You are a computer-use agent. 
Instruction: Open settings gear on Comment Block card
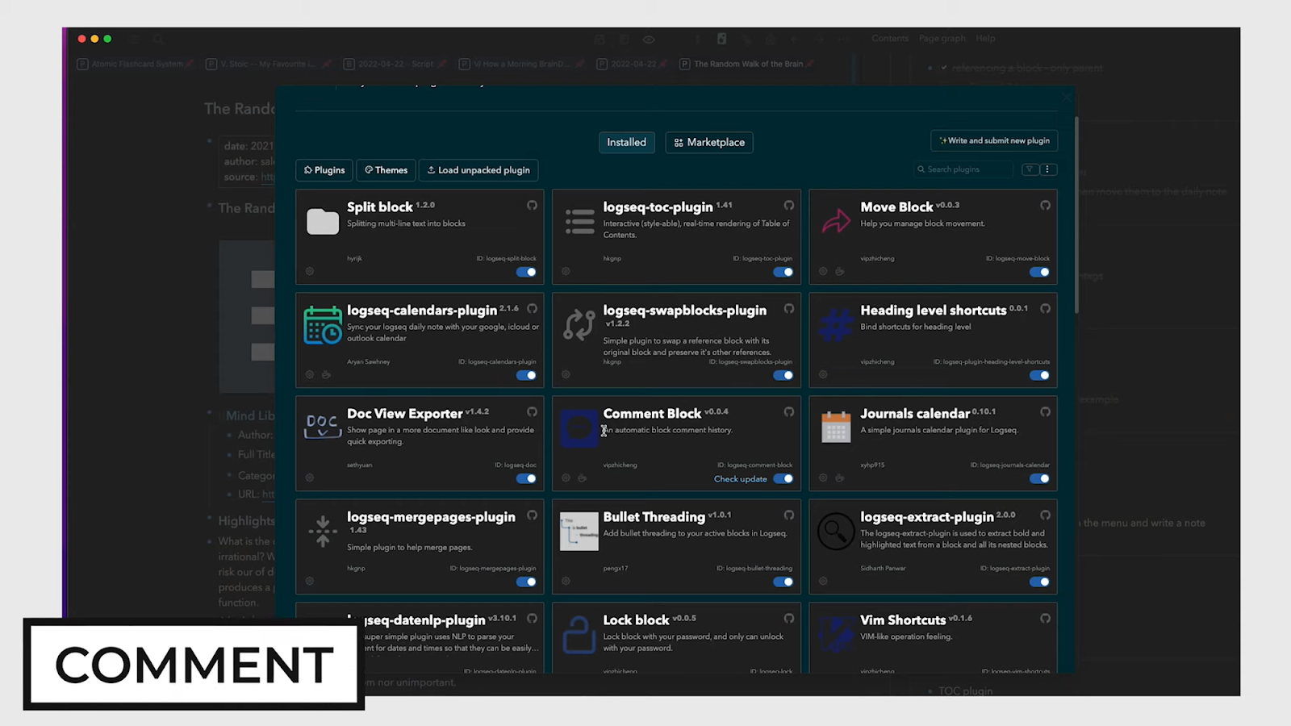pyautogui.click(x=566, y=478)
